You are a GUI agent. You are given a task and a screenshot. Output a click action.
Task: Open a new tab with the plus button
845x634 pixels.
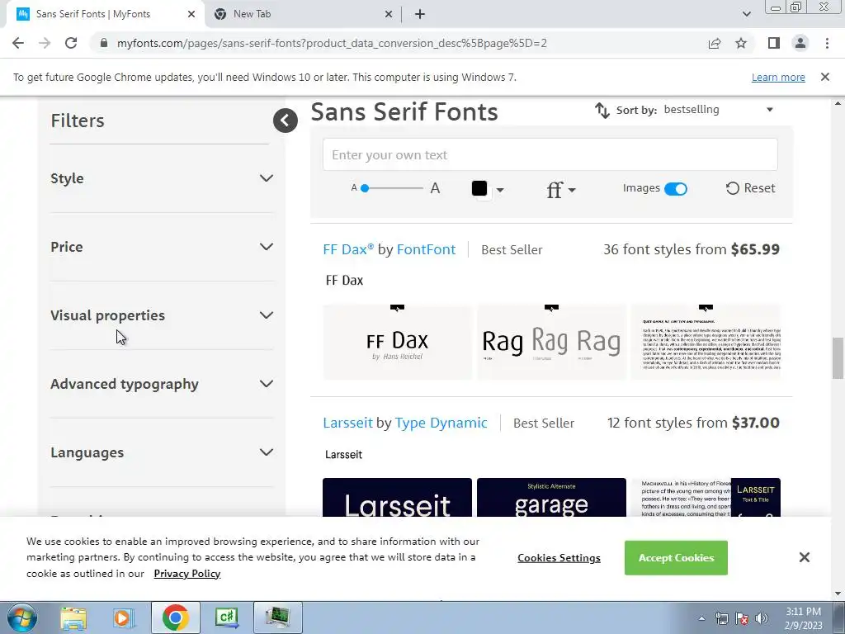(420, 14)
